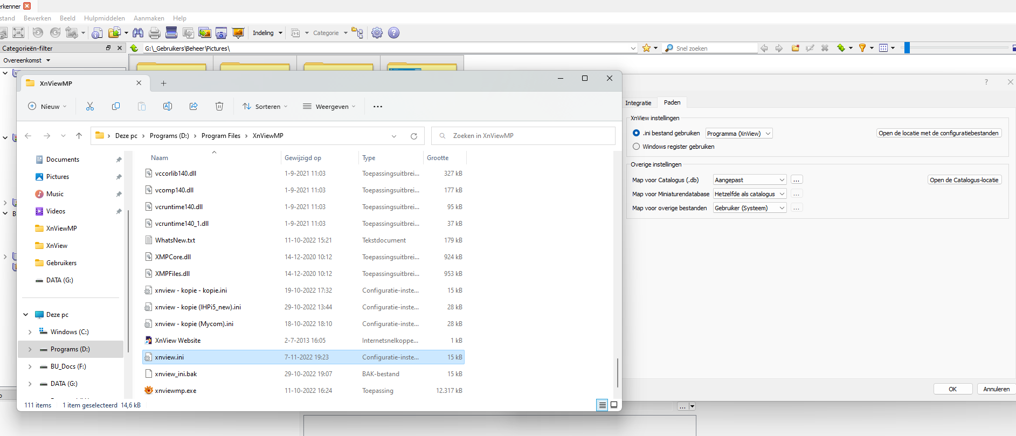The width and height of the screenshot is (1016, 436).
Task: Open XnView settings with the gear icon
Action: pos(377,33)
